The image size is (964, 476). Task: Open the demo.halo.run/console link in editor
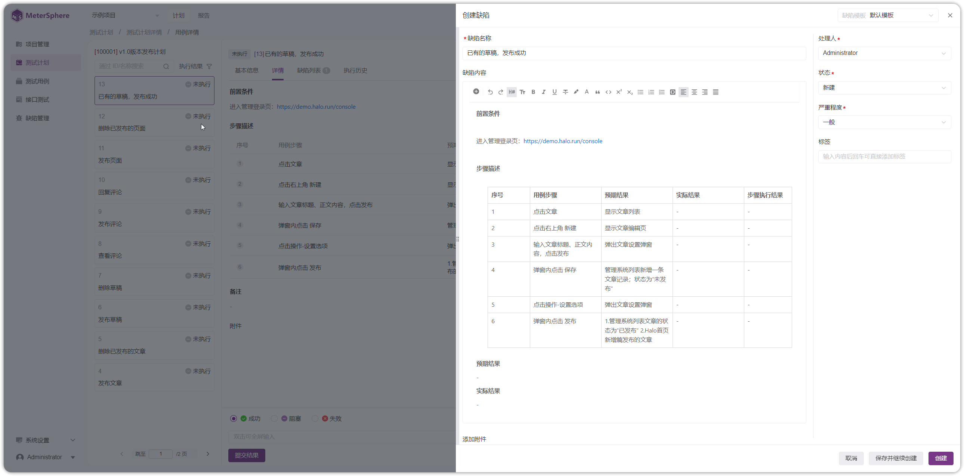pyautogui.click(x=563, y=141)
